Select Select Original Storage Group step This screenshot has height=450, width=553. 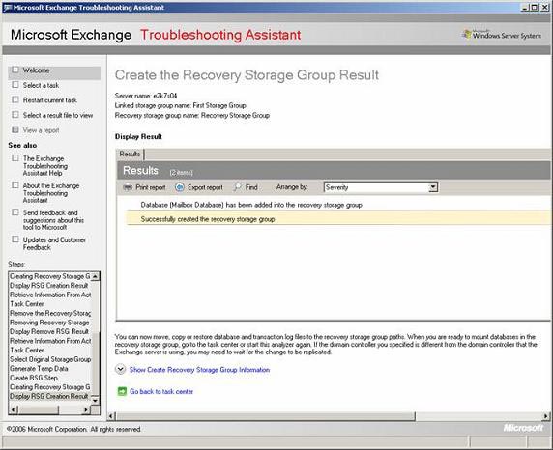[x=50, y=359]
